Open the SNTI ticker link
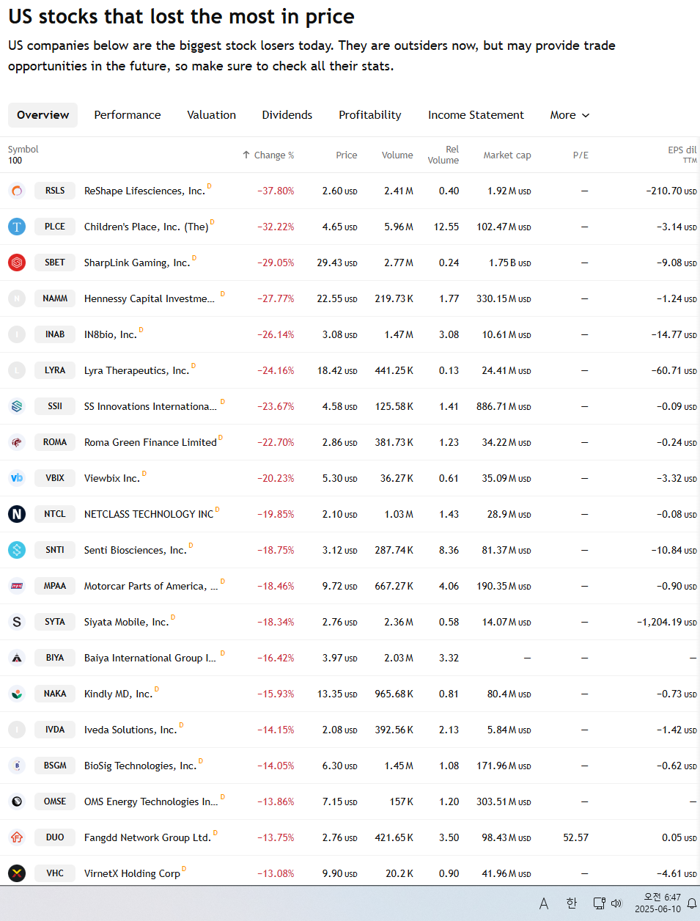 55,550
